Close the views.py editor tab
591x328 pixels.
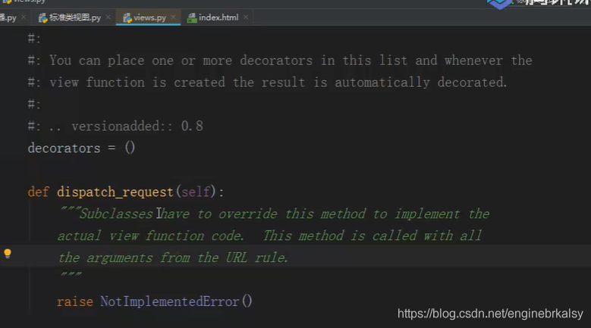tap(173, 17)
